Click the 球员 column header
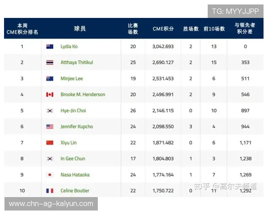This screenshot has width=268, height=215. (80, 29)
